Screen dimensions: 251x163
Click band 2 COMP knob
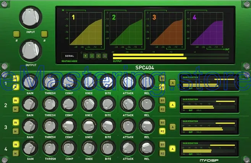pos(69,104)
